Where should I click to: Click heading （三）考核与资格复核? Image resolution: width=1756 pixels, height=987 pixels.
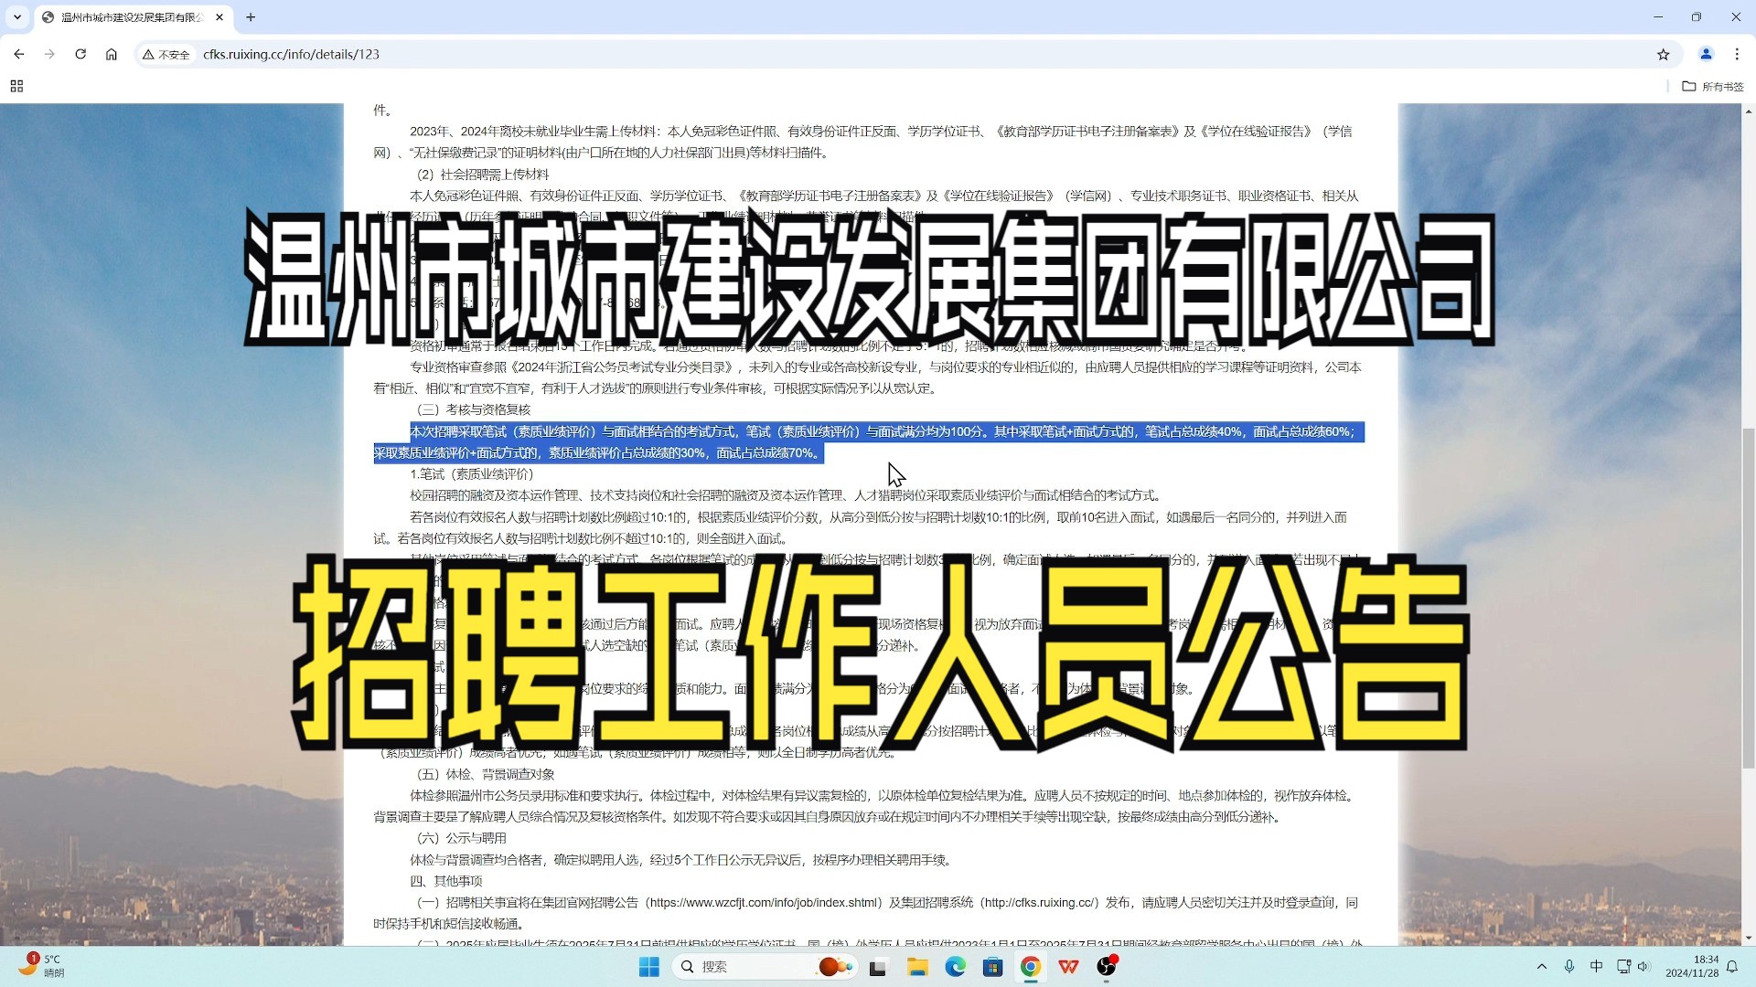(474, 409)
